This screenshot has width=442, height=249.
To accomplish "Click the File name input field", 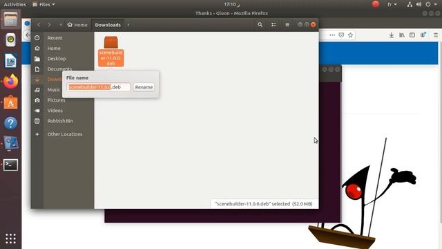I will pyautogui.click(x=99, y=87).
